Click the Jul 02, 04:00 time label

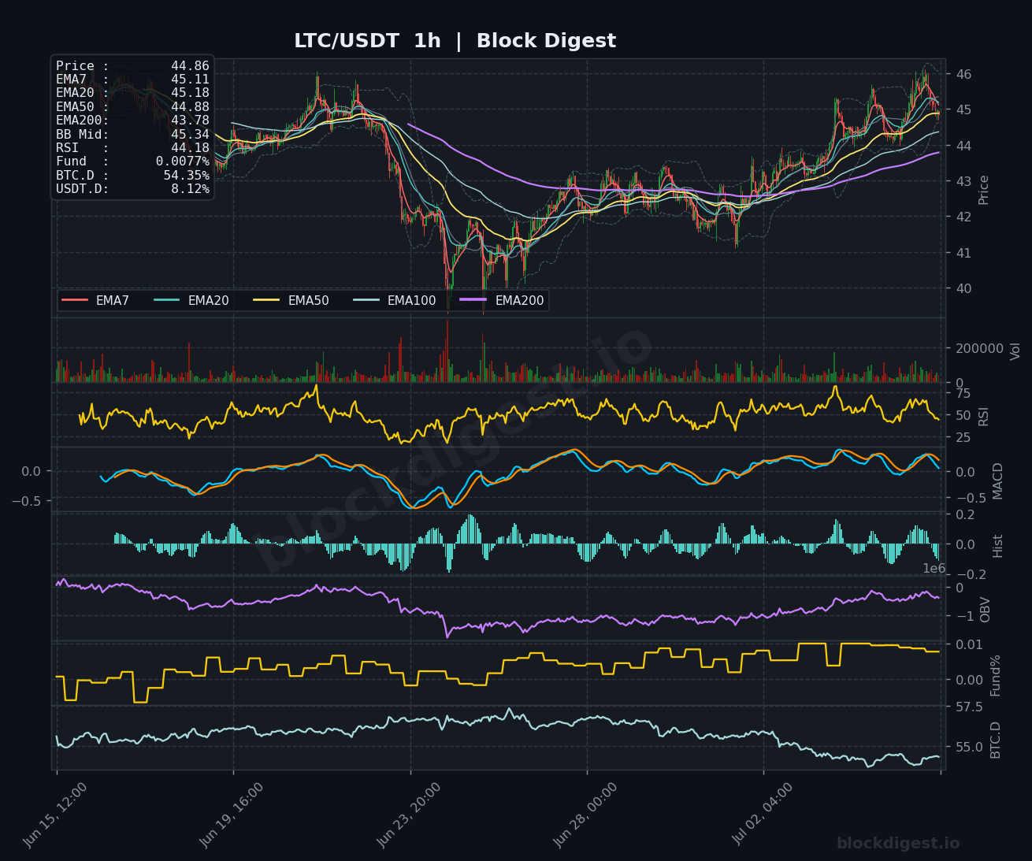point(763,815)
